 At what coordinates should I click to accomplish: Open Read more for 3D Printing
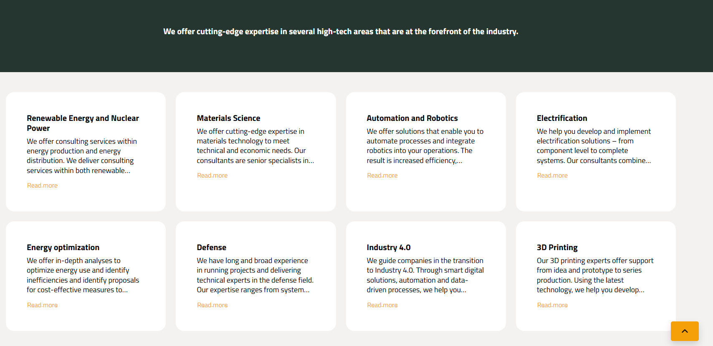(552, 305)
